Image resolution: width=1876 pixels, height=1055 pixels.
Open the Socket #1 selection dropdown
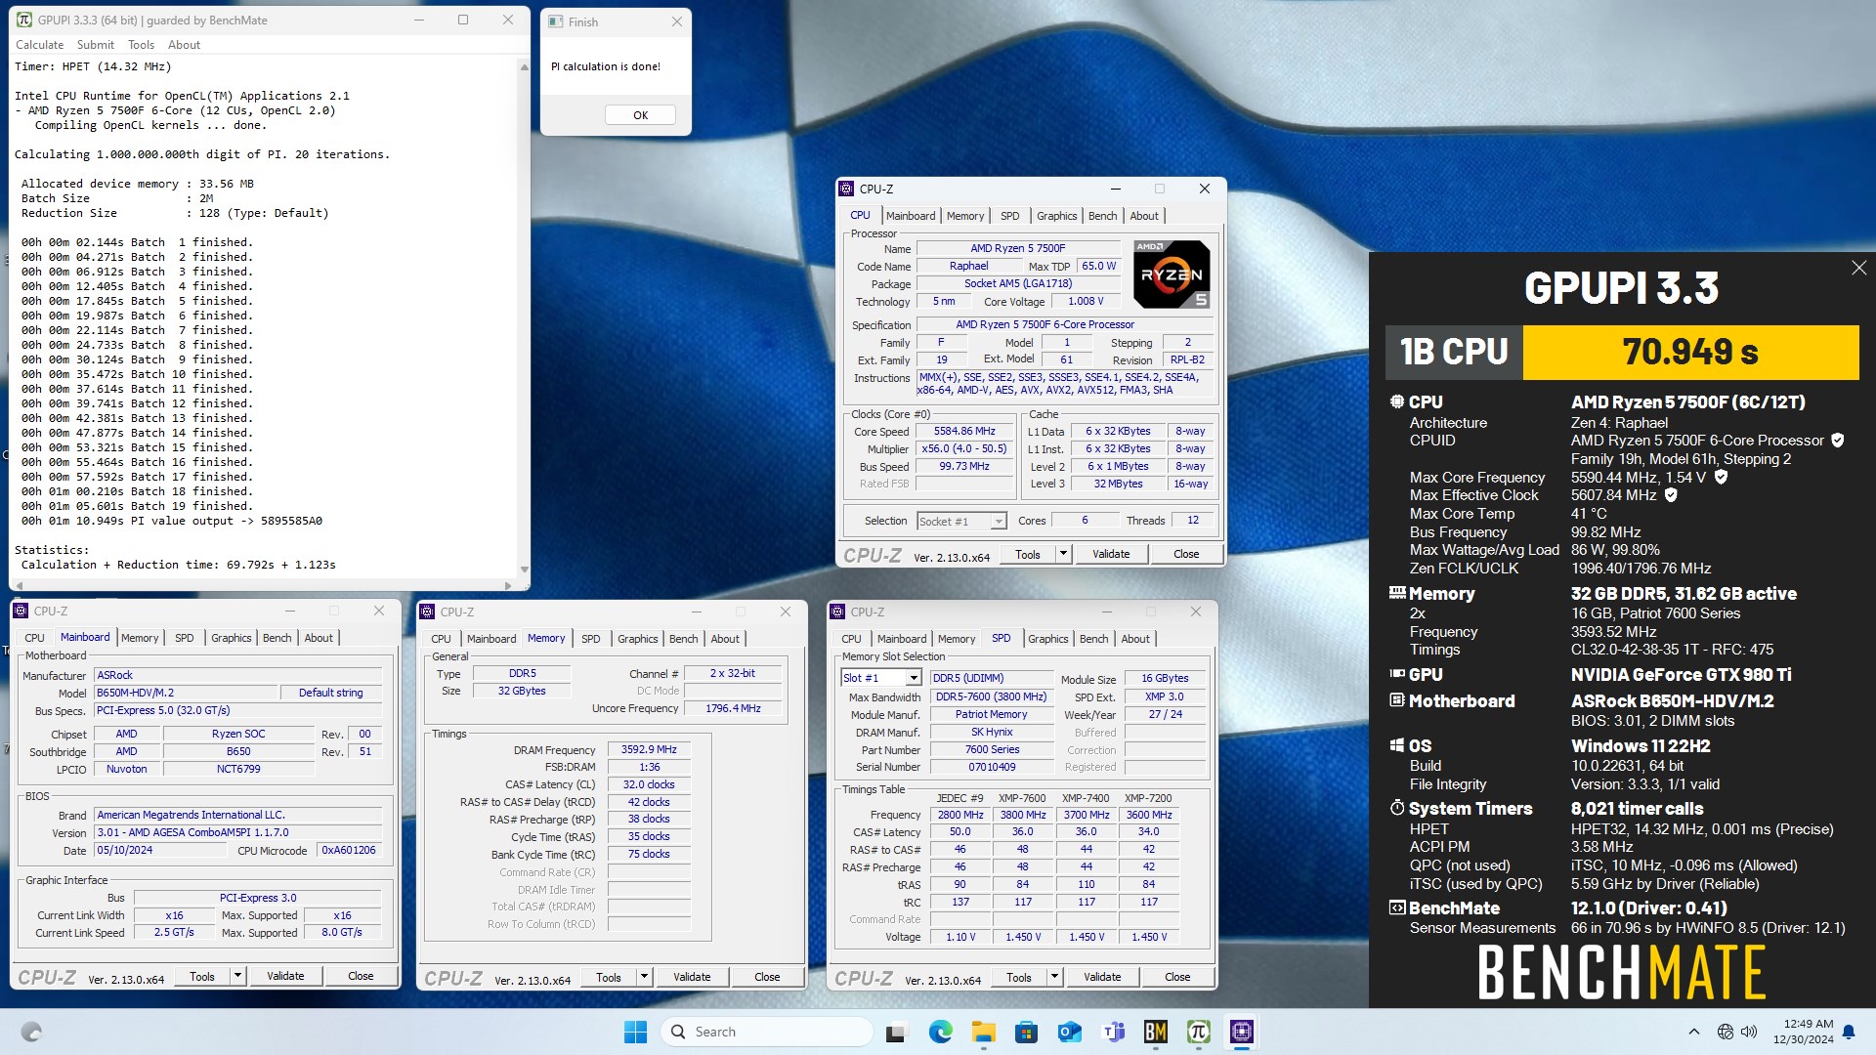click(x=998, y=522)
